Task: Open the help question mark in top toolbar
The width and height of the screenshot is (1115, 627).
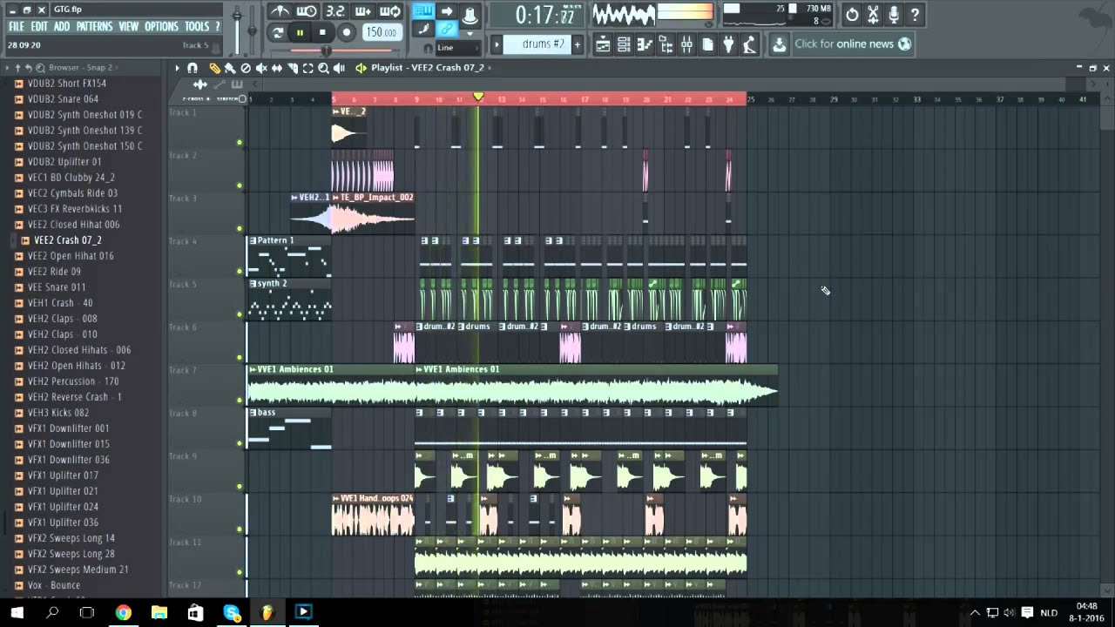Action: (x=915, y=14)
